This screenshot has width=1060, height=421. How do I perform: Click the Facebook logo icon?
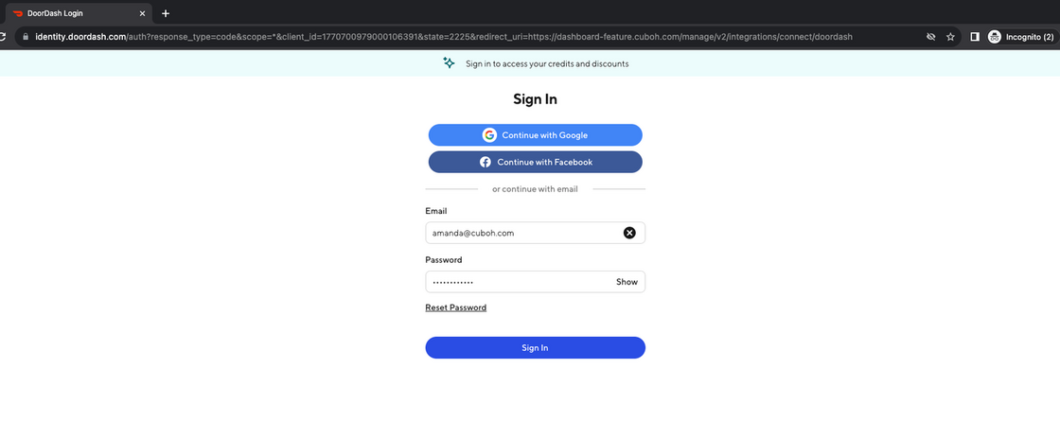[x=486, y=162]
